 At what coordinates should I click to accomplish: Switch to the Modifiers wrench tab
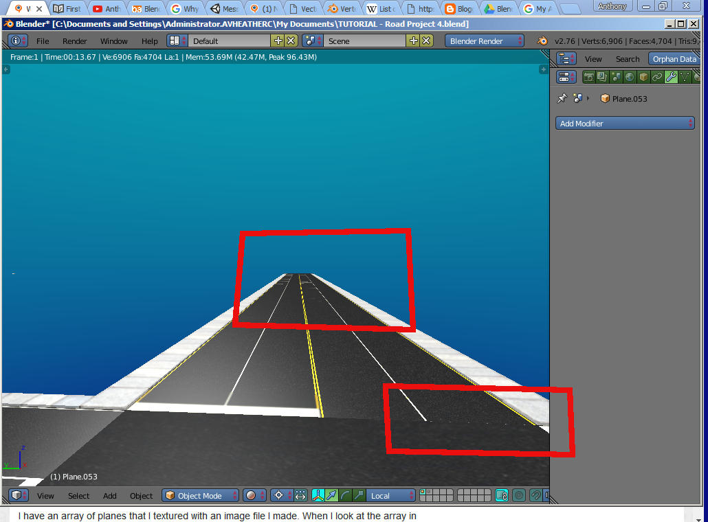click(x=672, y=76)
